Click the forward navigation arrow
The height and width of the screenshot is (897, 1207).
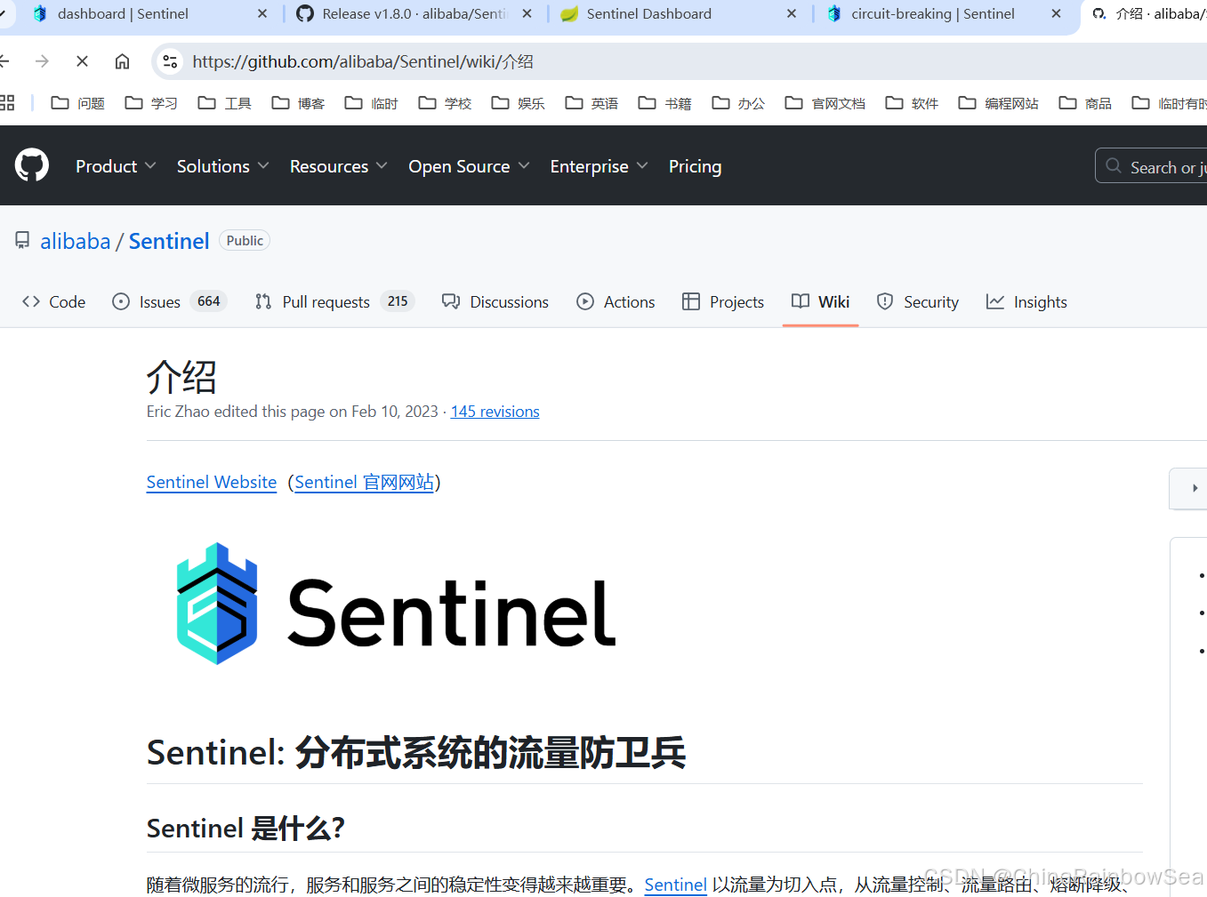click(x=42, y=61)
